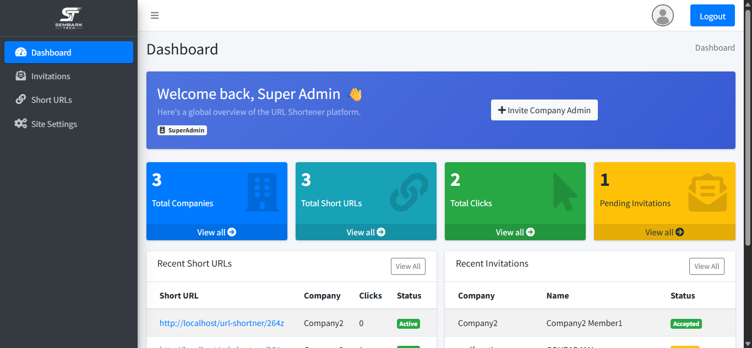Click the Name column header in Recent Invitations
Screen dimensions: 752x348
click(558, 296)
